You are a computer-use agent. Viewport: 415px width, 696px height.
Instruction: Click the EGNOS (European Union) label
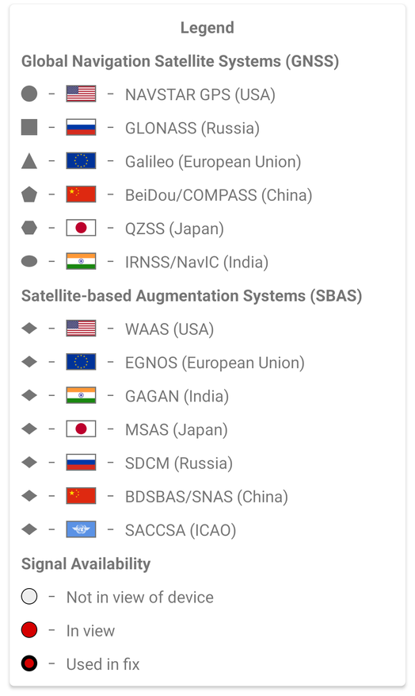[x=215, y=363]
